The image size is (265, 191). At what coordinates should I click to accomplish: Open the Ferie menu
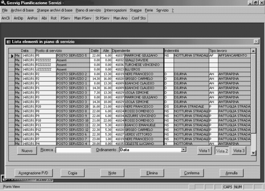tap(149, 10)
